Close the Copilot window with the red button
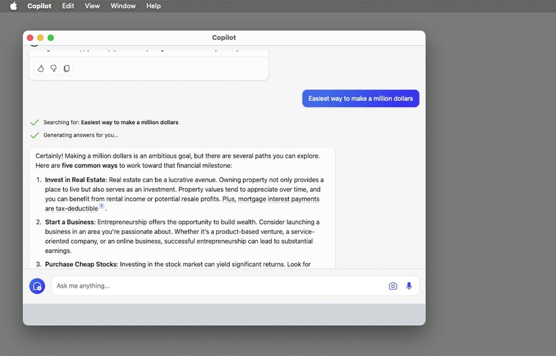Image resolution: width=556 pixels, height=356 pixels. click(30, 38)
